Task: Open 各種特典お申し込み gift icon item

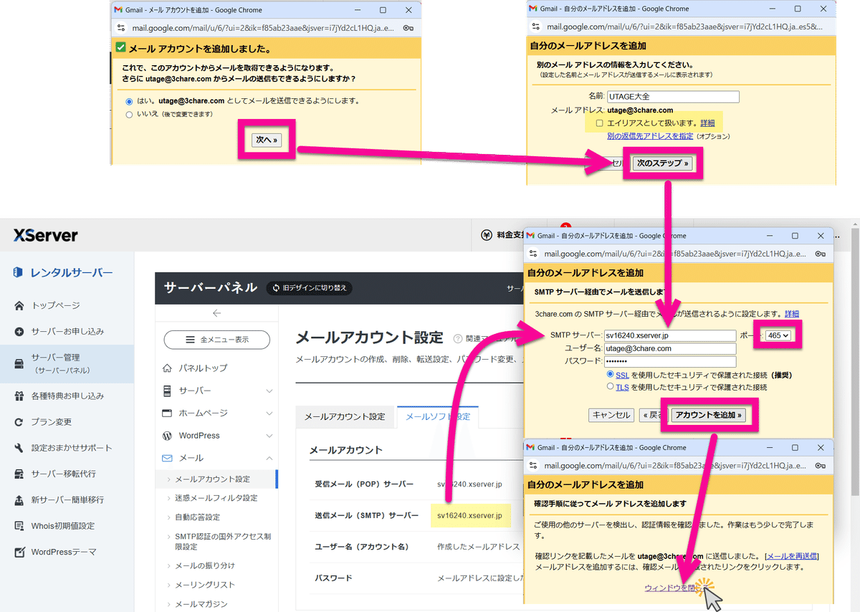Action: coord(19,396)
